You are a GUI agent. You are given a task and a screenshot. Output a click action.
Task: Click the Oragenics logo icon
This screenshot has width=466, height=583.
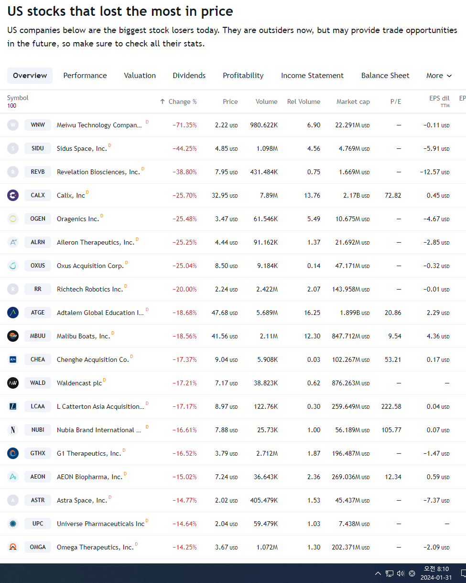tap(13, 219)
